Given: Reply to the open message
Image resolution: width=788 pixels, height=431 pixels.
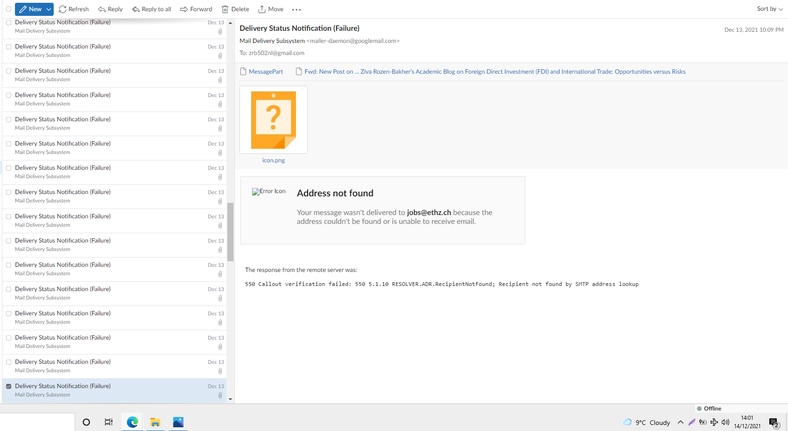Looking at the screenshot, I should tap(110, 9).
